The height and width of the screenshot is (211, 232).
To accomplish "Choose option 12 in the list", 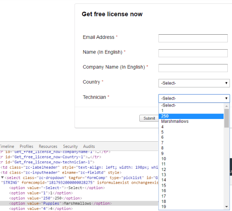I will 191,169.
